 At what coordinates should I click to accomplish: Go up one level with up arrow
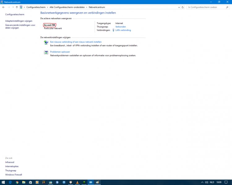point(17,7)
